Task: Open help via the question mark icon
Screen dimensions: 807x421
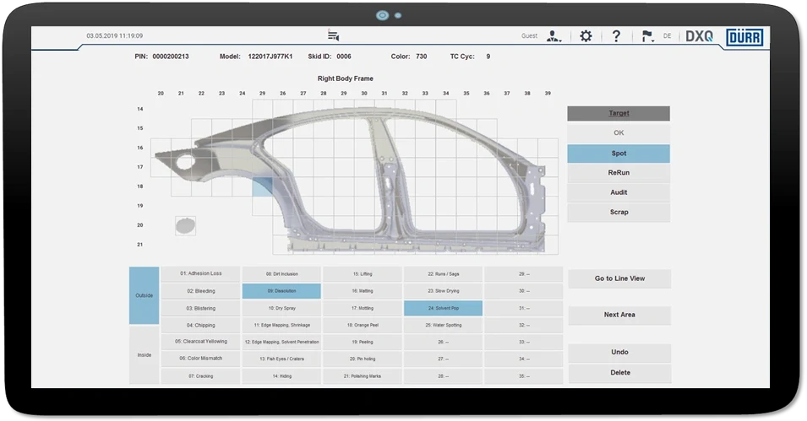Action: click(x=616, y=36)
